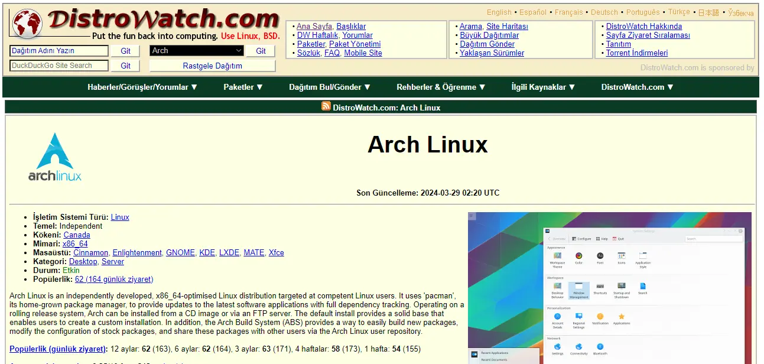Open the Ana Sayfa link

(315, 27)
